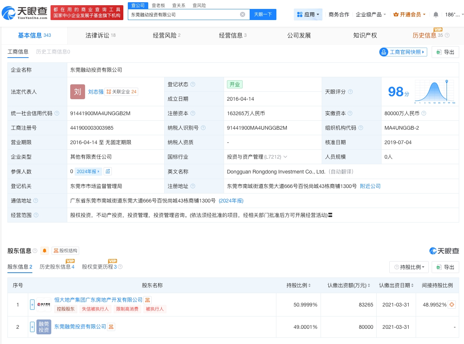Open 刘志强 legal representative link
Viewport: 464px width, 344px height.
coord(96,92)
